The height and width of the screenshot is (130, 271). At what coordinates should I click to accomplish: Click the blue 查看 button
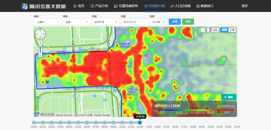(x=175, y=22)
